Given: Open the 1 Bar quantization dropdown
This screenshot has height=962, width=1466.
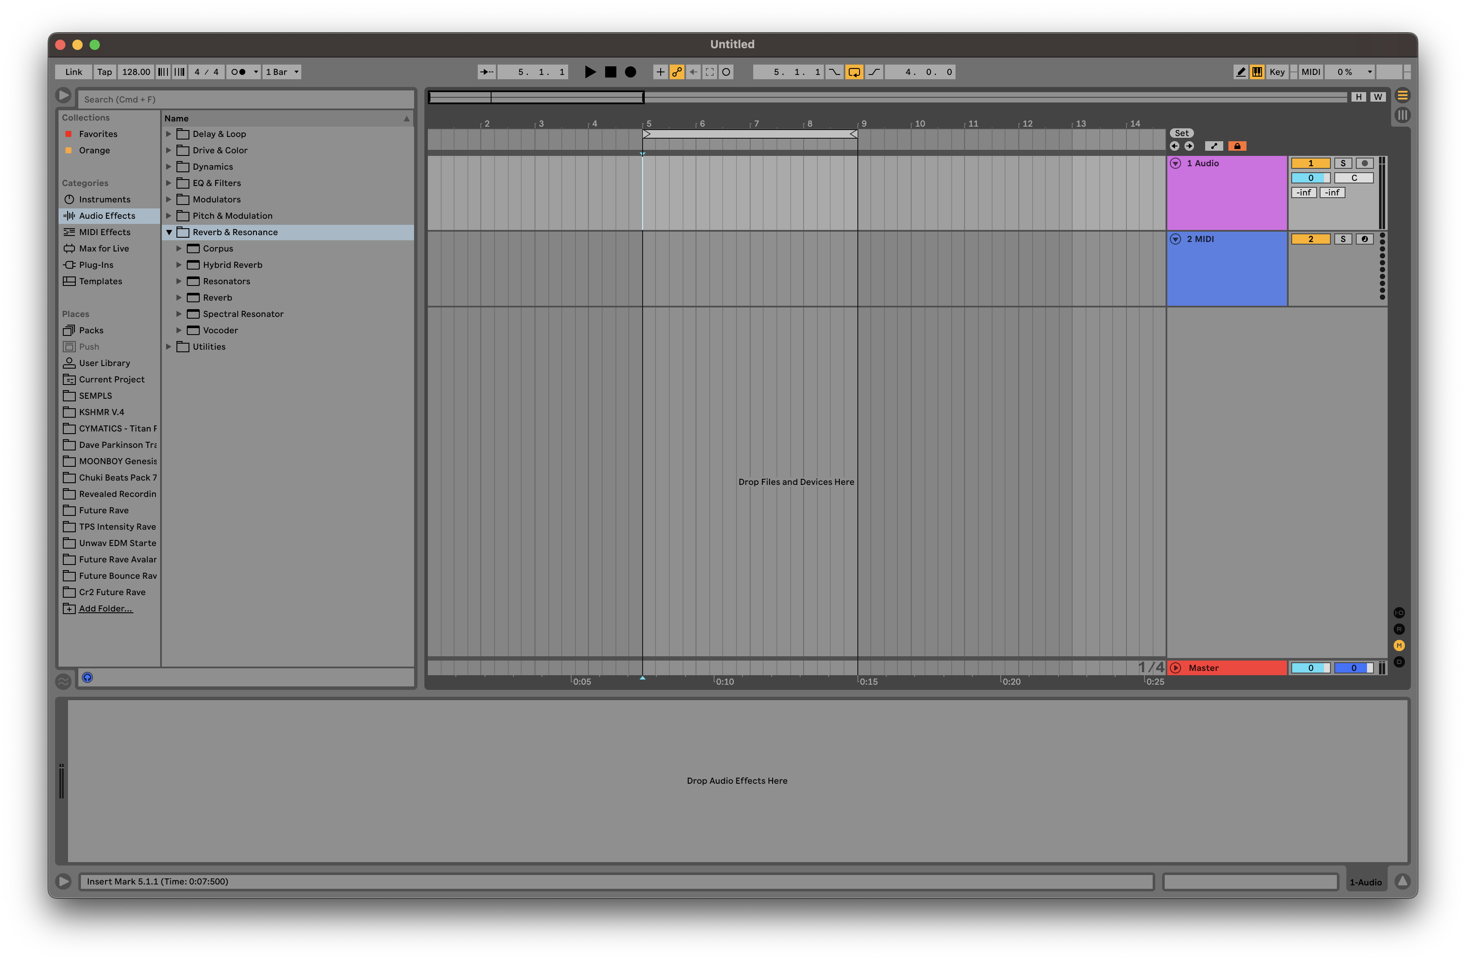Looking at the screenshot, I should 282,72.
